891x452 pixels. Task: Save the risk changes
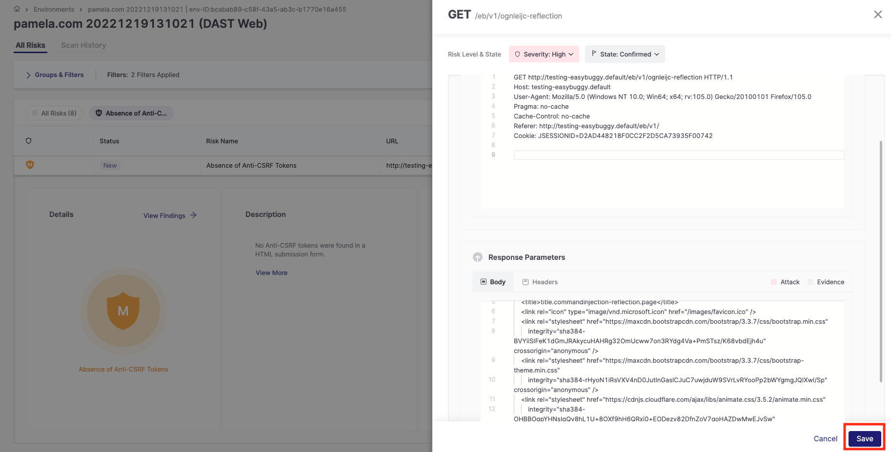coord(865,438)
